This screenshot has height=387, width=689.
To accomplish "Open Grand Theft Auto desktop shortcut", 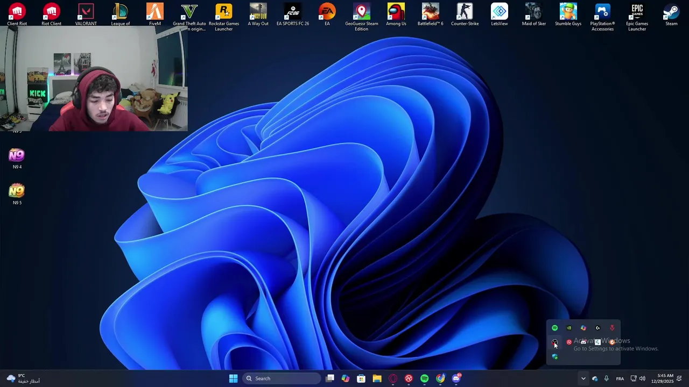I will click(x=189, y=17).
